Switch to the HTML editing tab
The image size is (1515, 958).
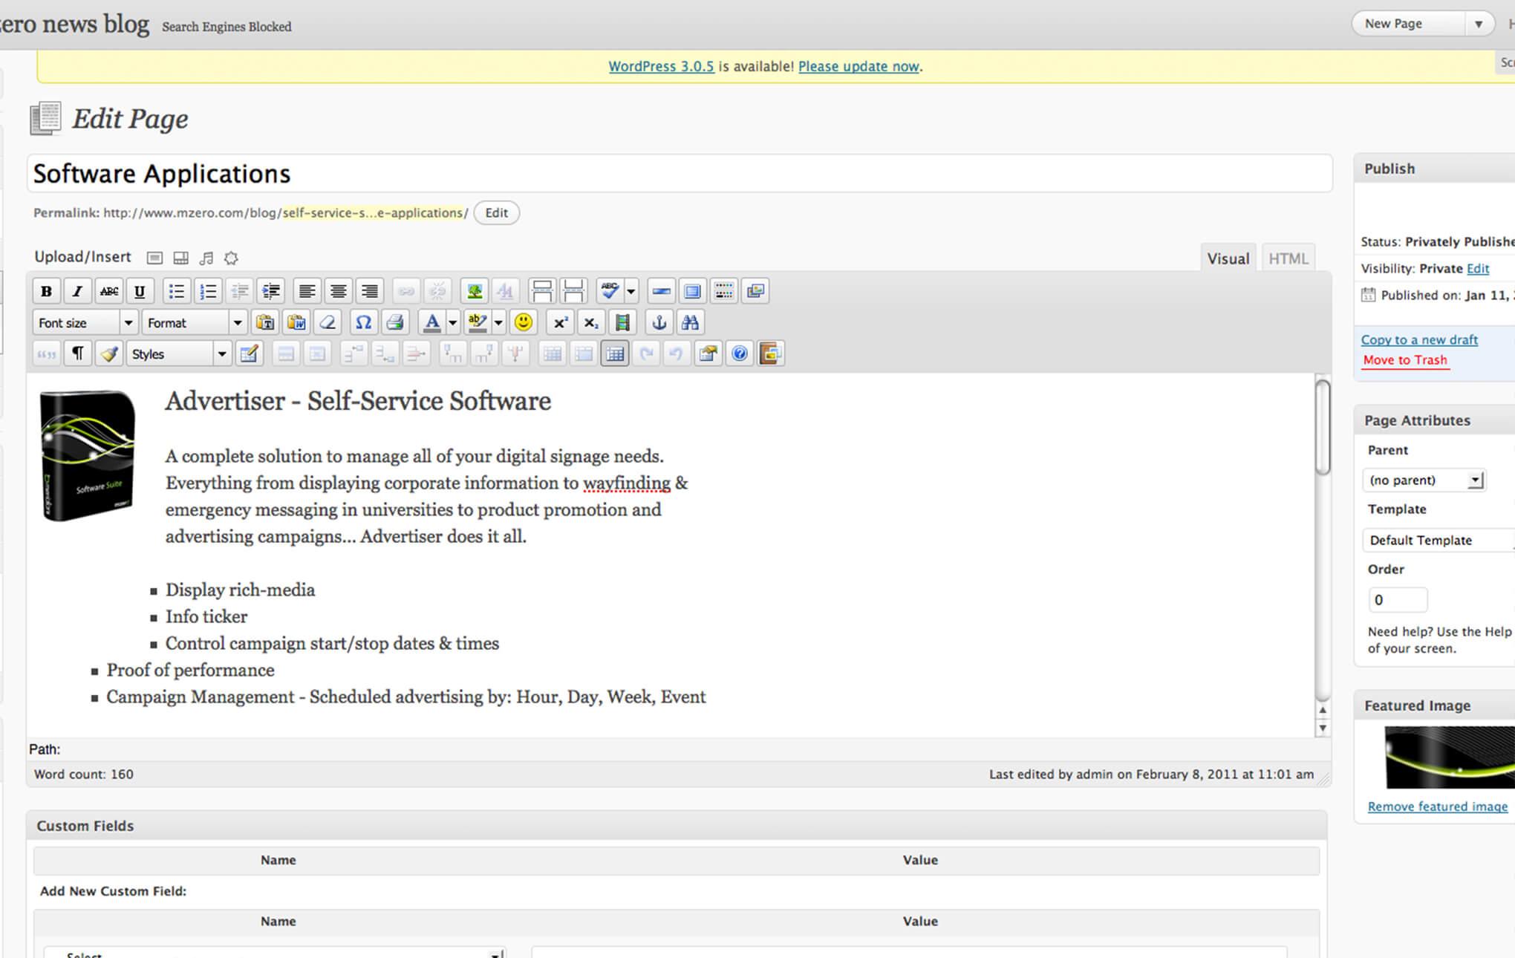click(1288, 258)
